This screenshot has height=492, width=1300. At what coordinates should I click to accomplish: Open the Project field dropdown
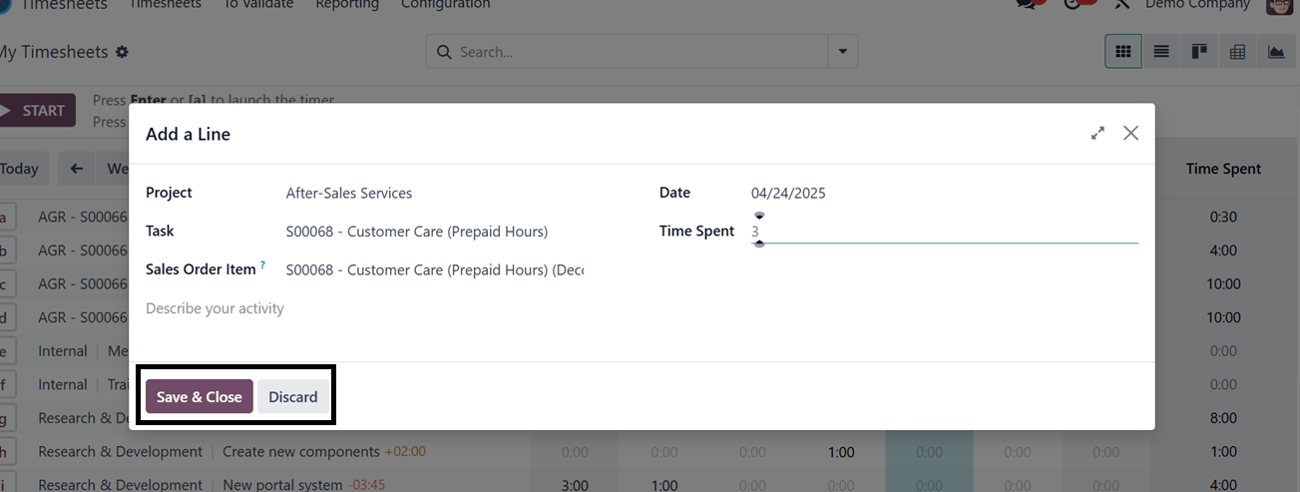[x=434, y=193]
